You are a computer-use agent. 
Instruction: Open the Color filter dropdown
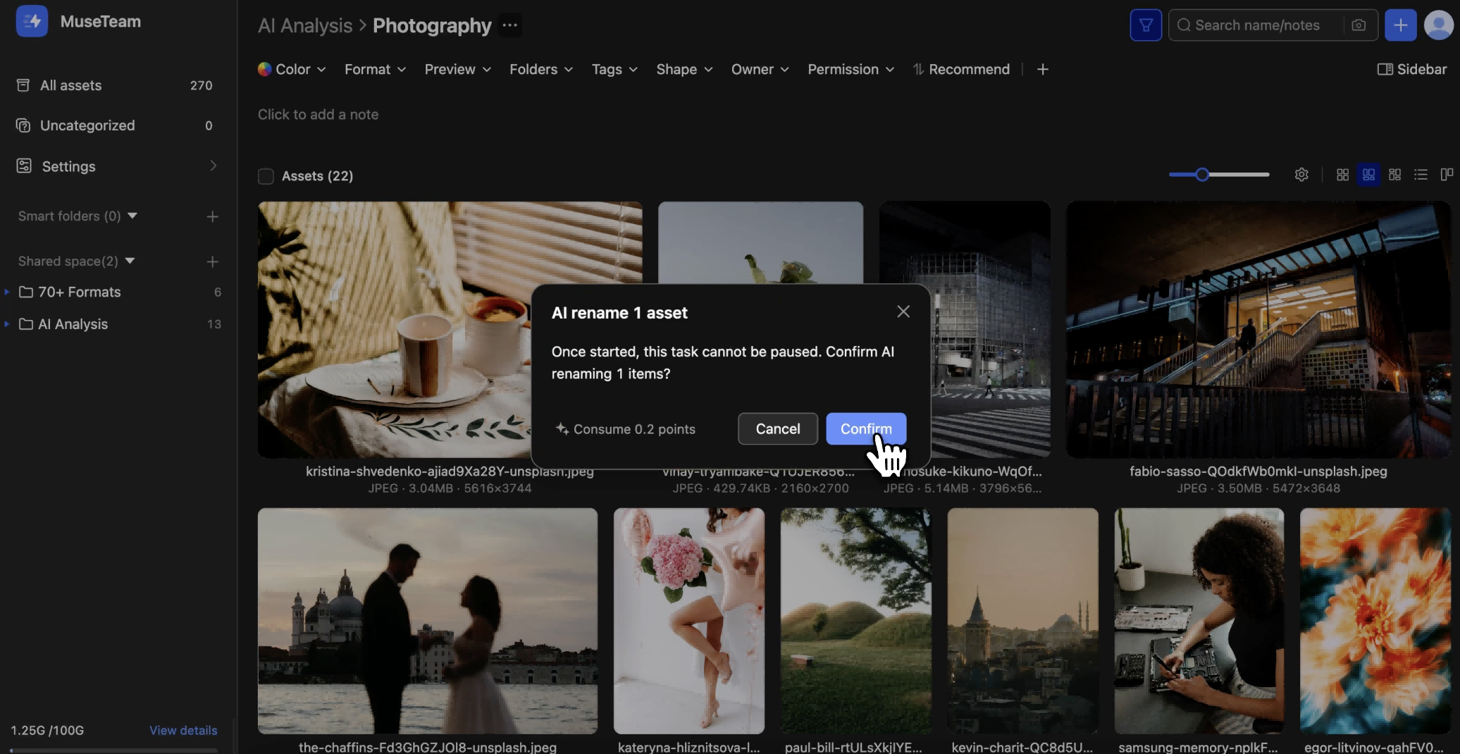[292, 69]
